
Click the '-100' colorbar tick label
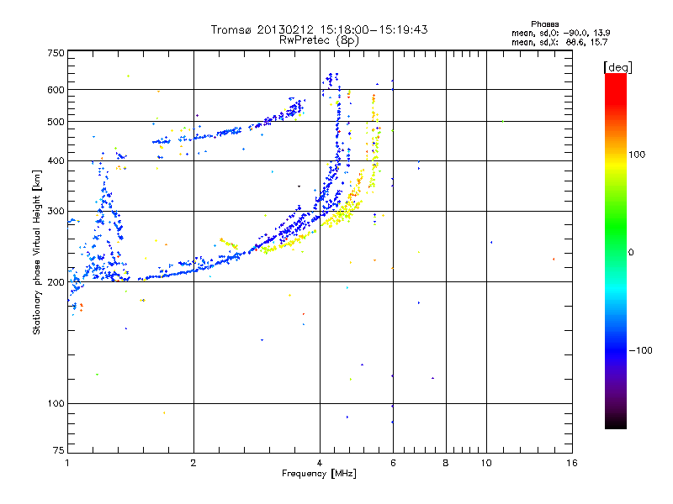(x=641, y=350)
